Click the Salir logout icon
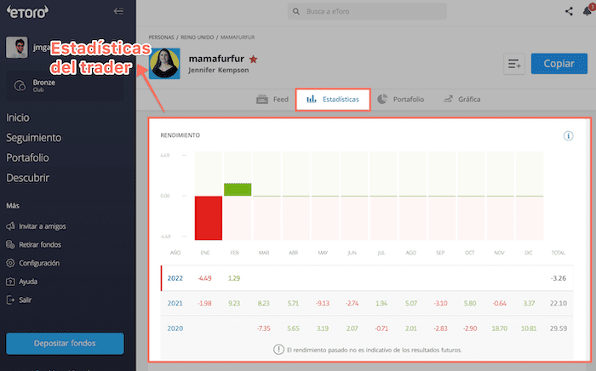Viewport: 596px width, 371px height. point(10,300)
